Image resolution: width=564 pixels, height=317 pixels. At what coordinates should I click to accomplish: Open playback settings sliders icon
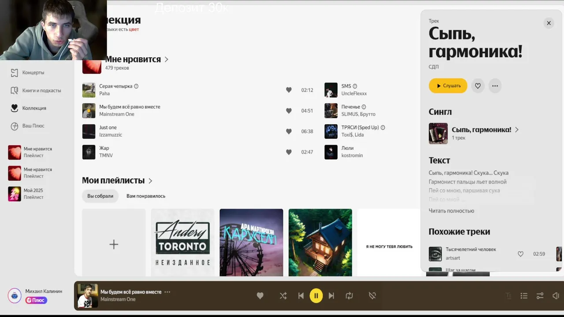point(540,296)
